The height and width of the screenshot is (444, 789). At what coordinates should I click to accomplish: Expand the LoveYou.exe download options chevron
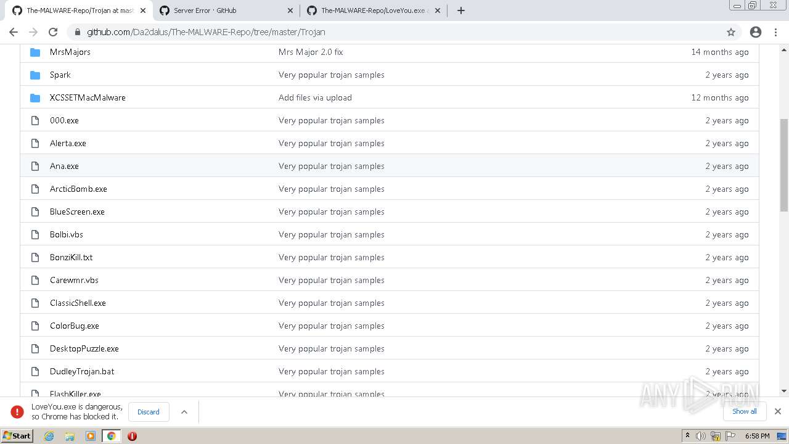tap(184, 412)
